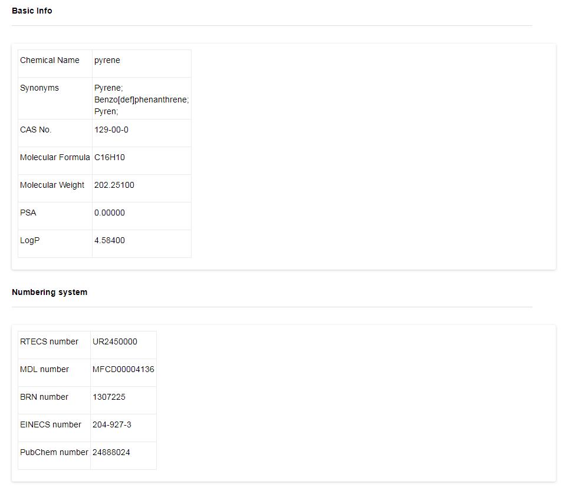Click the Benzo[def]phenanthrene synonym text
Image resolution: width=567 pixels, height=491 pixels.
pos(141,99)
